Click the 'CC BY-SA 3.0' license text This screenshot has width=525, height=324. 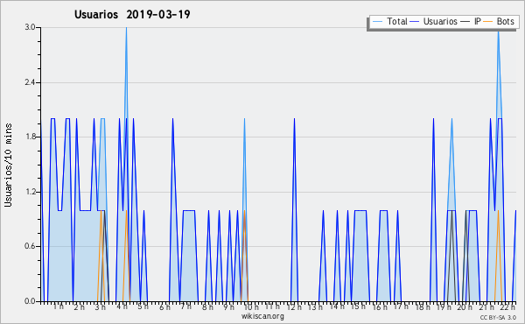tap(498, 317)
